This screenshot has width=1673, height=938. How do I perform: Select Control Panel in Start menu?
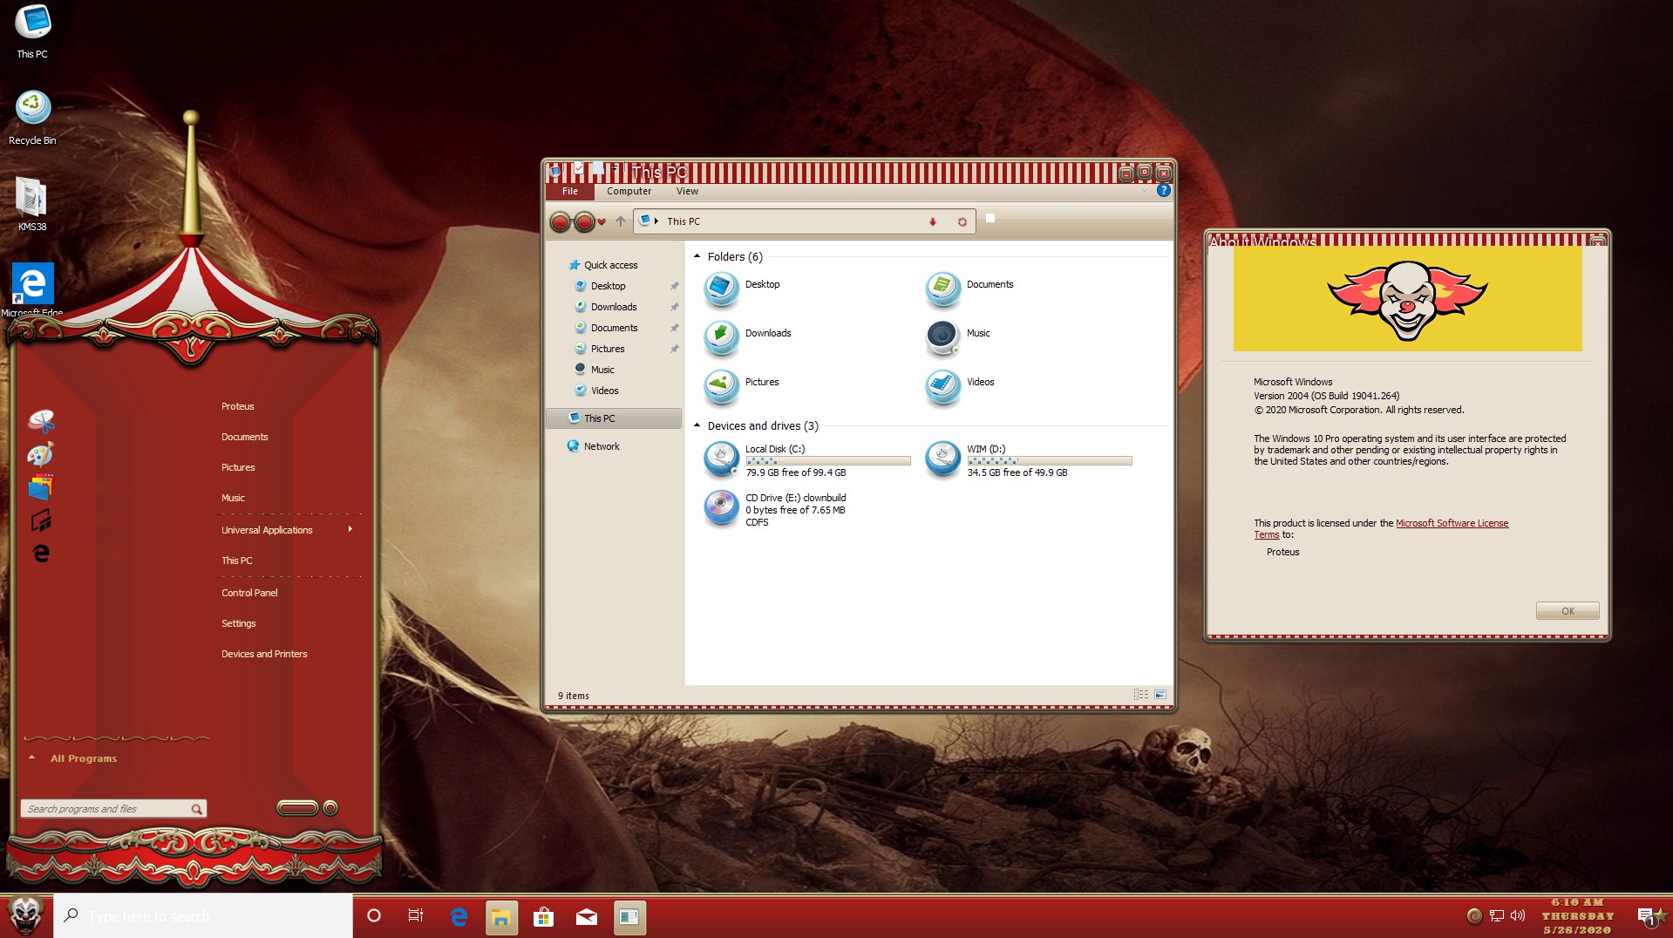pos(249,593)
